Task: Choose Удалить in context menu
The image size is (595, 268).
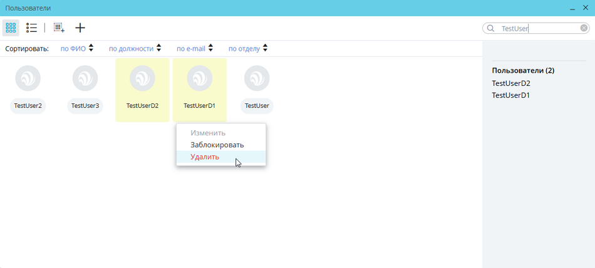Action: 205,157
